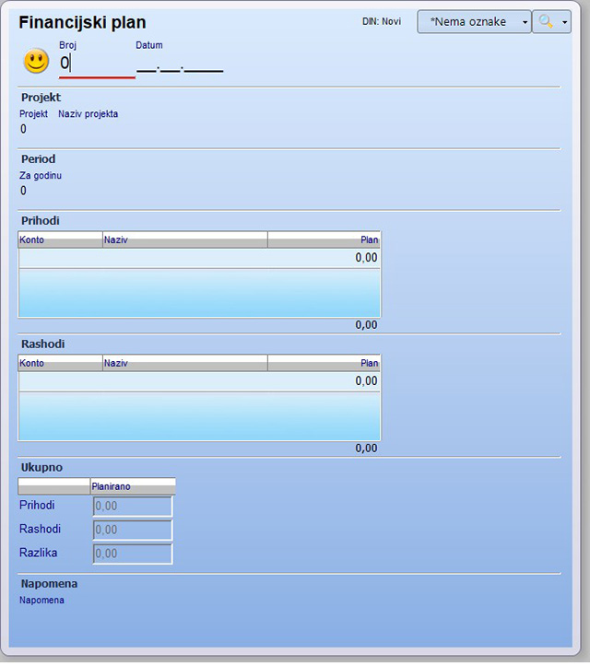The image size is (590, 665).
Task: Click the Rashodi total 0,00 below table
Action: point(366,449)
